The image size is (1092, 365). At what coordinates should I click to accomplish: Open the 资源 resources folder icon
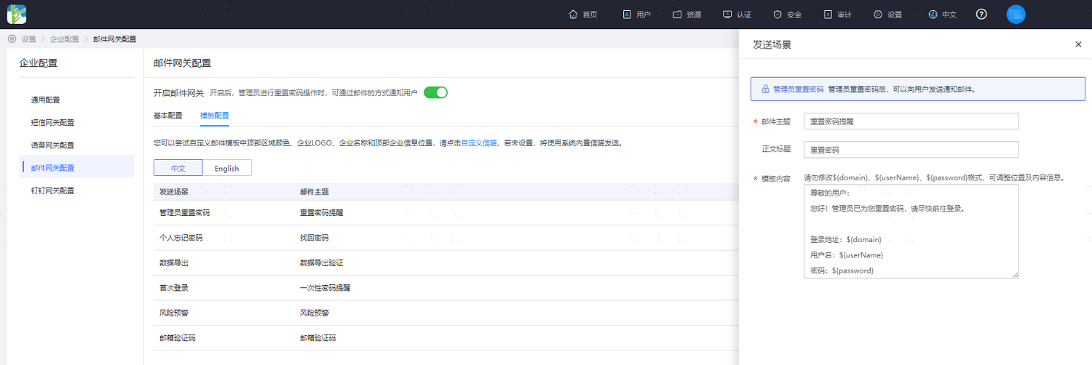click(x=677, y=15)
